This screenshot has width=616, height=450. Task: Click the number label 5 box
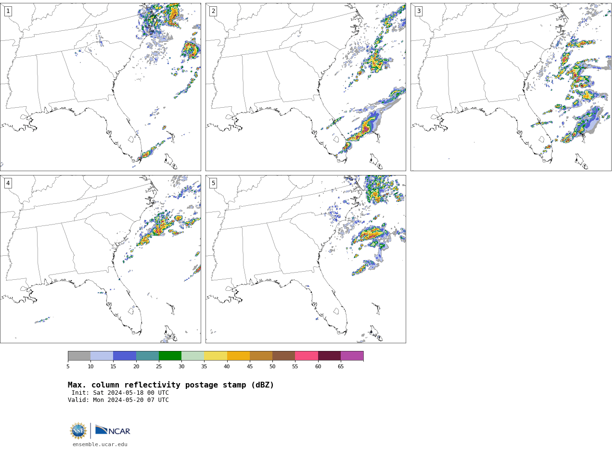213,183
